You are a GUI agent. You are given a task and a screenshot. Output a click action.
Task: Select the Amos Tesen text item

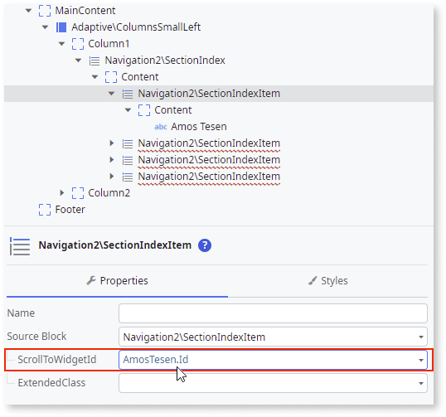click(199, 127)
